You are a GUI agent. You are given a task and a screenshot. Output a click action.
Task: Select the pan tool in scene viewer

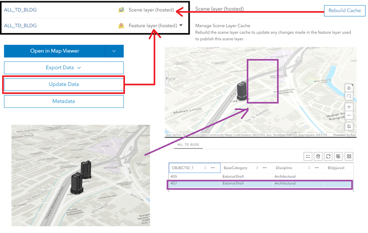click(x=349, y=88)
